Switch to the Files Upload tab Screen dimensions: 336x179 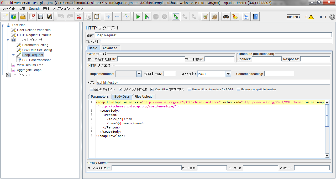coord(144,97)
